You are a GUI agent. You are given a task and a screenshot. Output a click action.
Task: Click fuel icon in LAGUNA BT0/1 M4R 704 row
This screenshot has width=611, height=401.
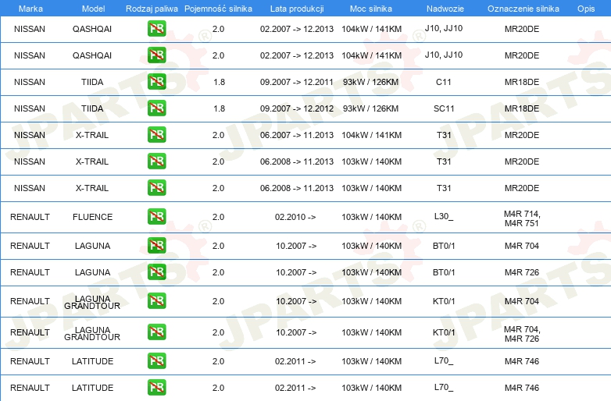coord(156,246)
